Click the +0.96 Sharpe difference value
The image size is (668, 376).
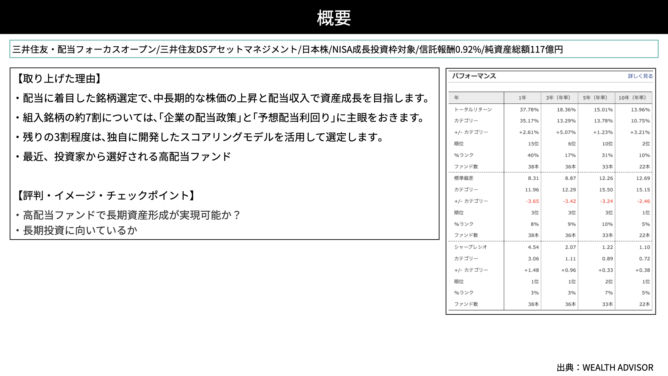click(x=568, y=270)
